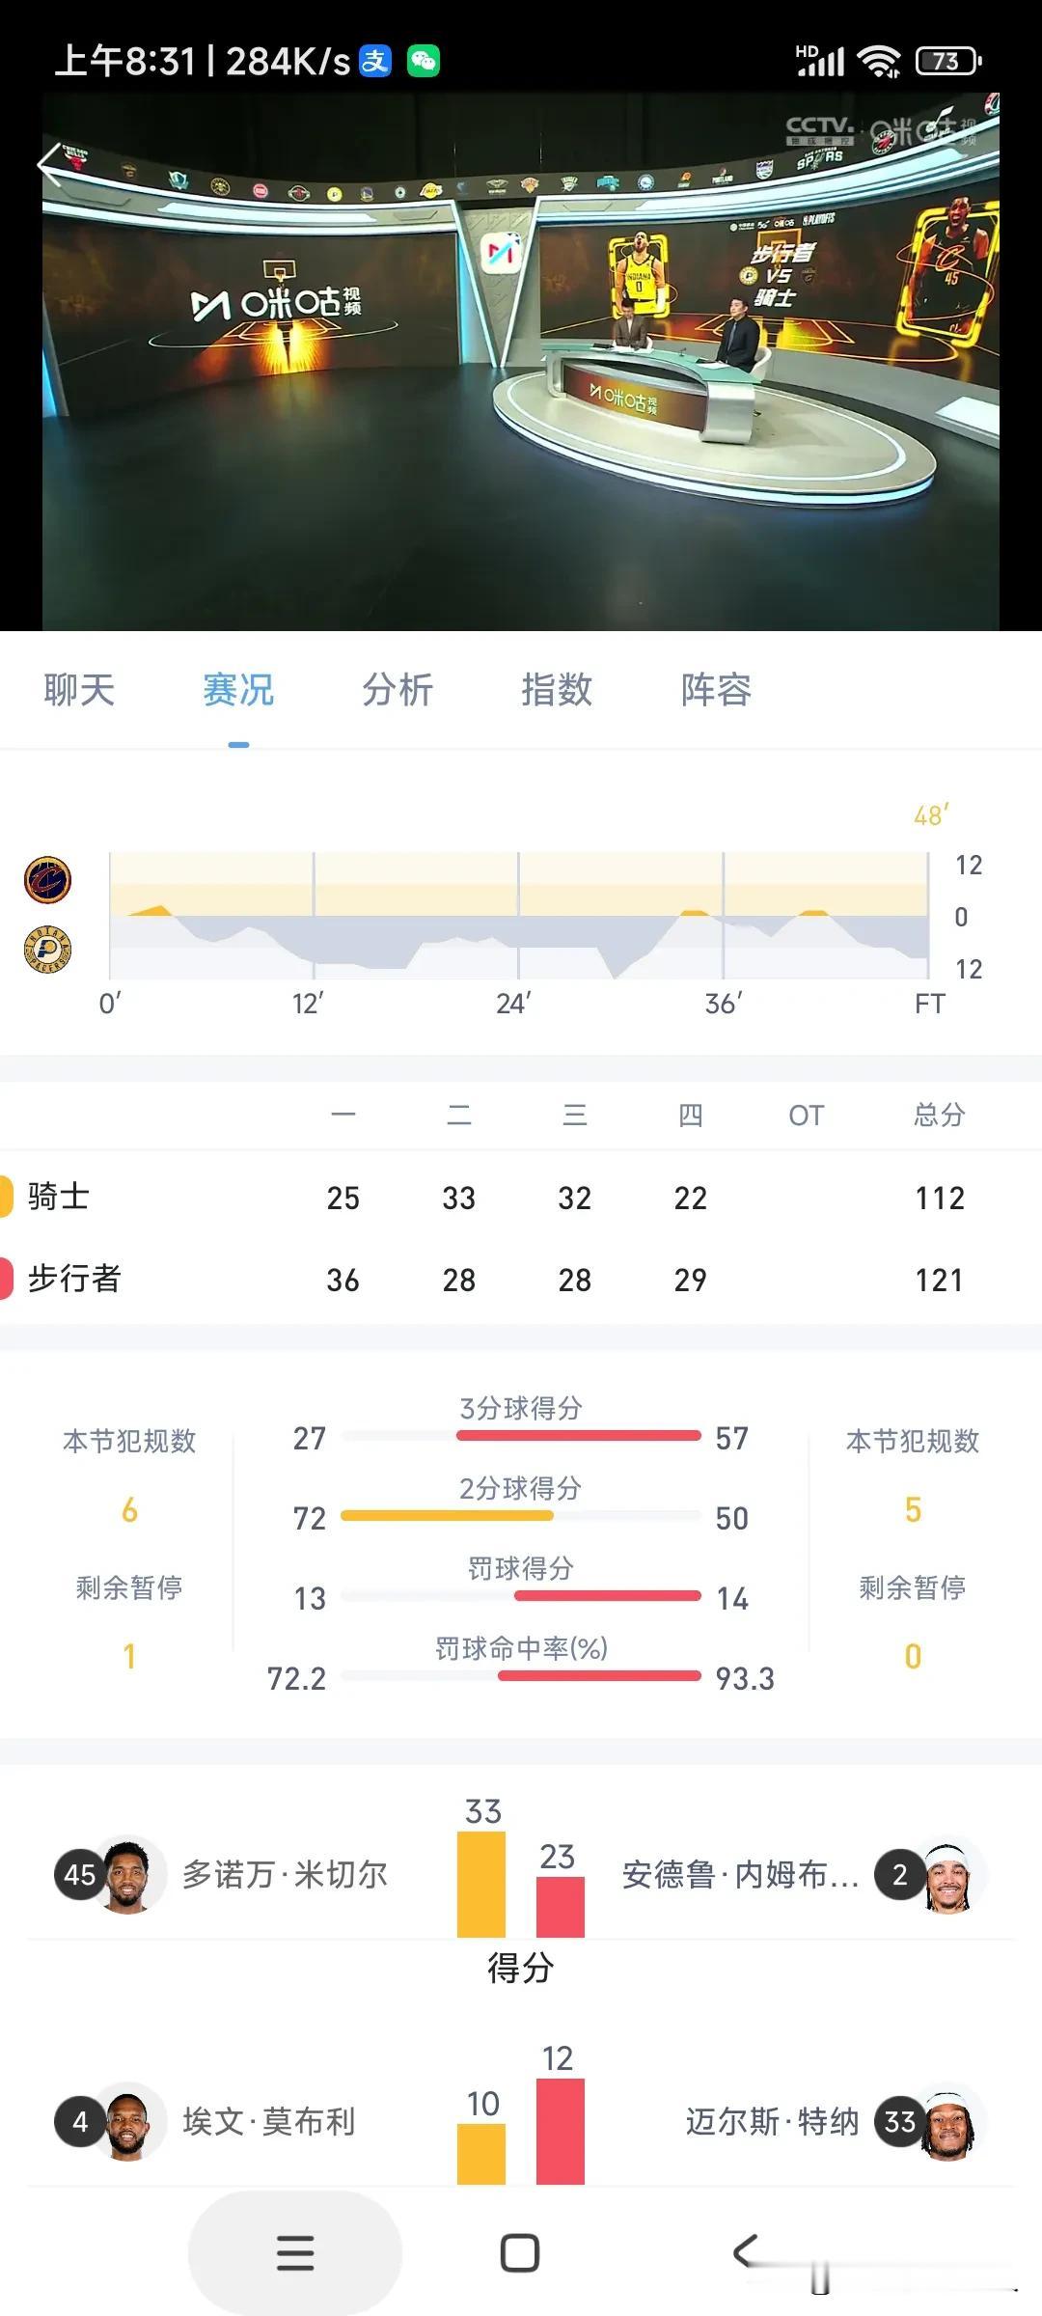Tap the 3分球得分 comparison bar
Viewport: 1042px width, 2316px height.
[521, 1436]
